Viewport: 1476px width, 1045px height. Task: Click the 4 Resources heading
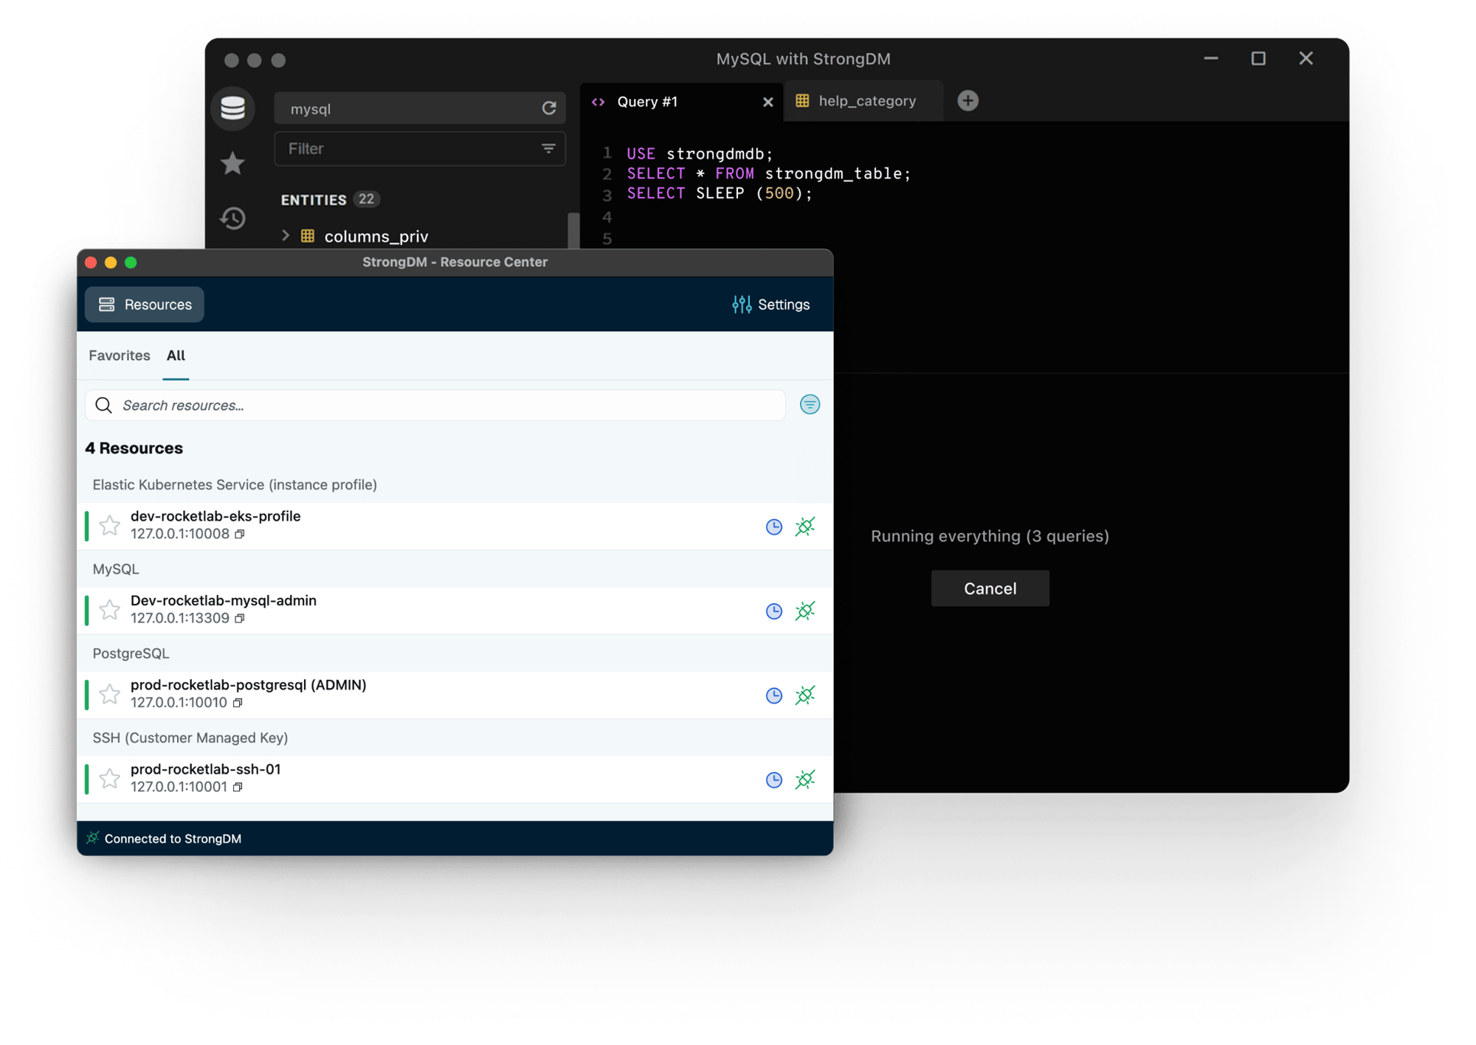(134, 448)
